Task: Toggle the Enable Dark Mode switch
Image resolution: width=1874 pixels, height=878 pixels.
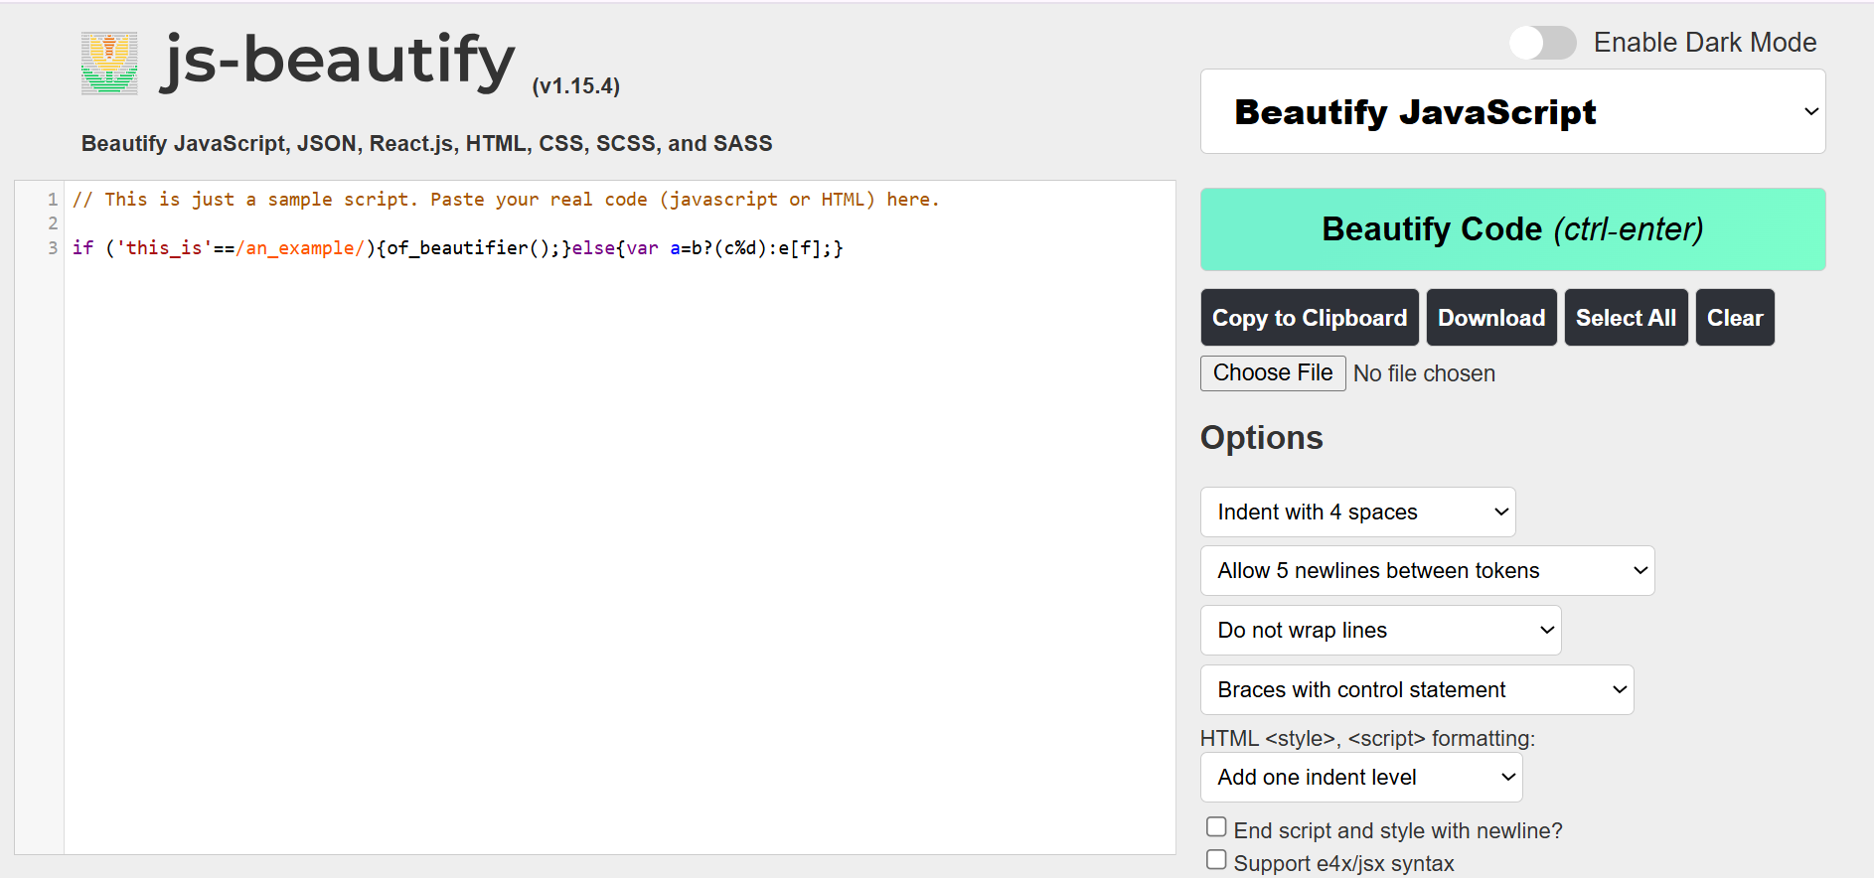Action: [x=1542, y=43]
